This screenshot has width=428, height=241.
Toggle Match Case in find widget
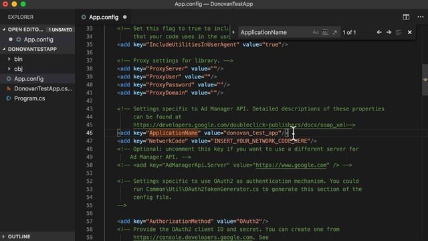(316, 32)
